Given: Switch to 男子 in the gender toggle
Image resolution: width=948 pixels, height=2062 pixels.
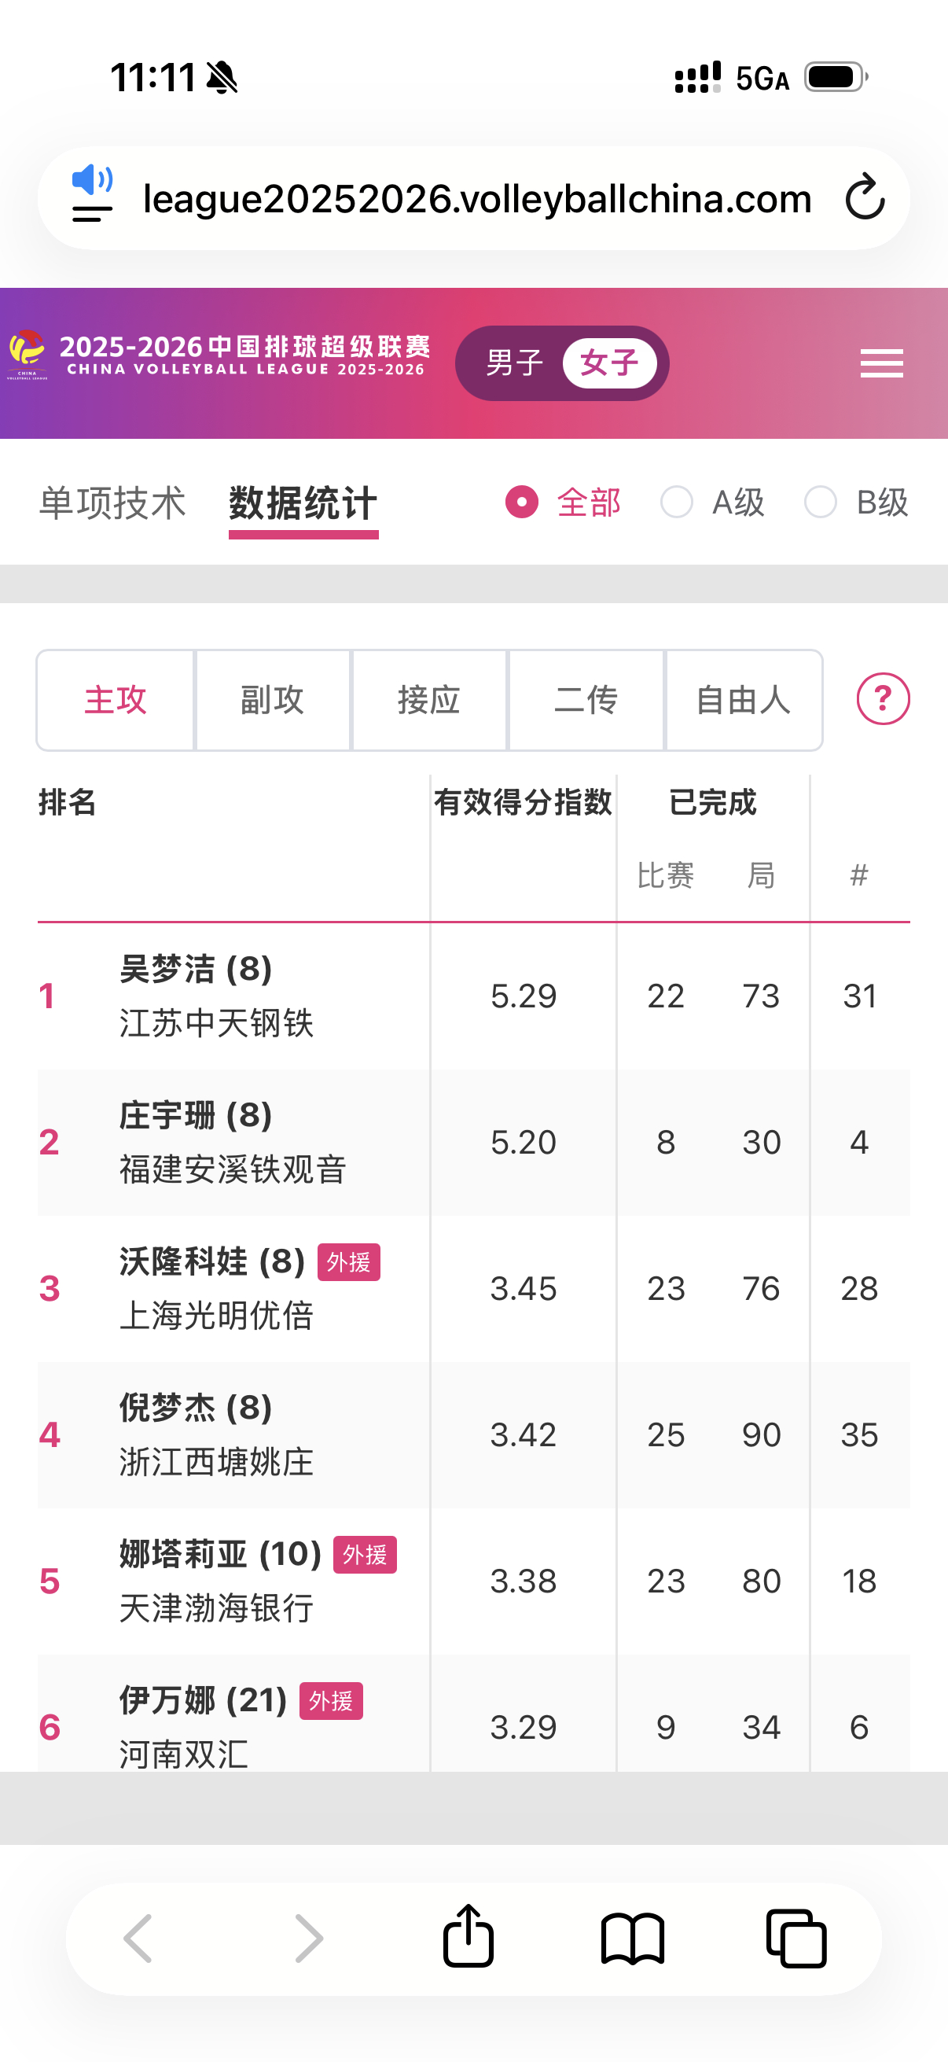Looking at the screenshot, I should (x=510, y=363).
